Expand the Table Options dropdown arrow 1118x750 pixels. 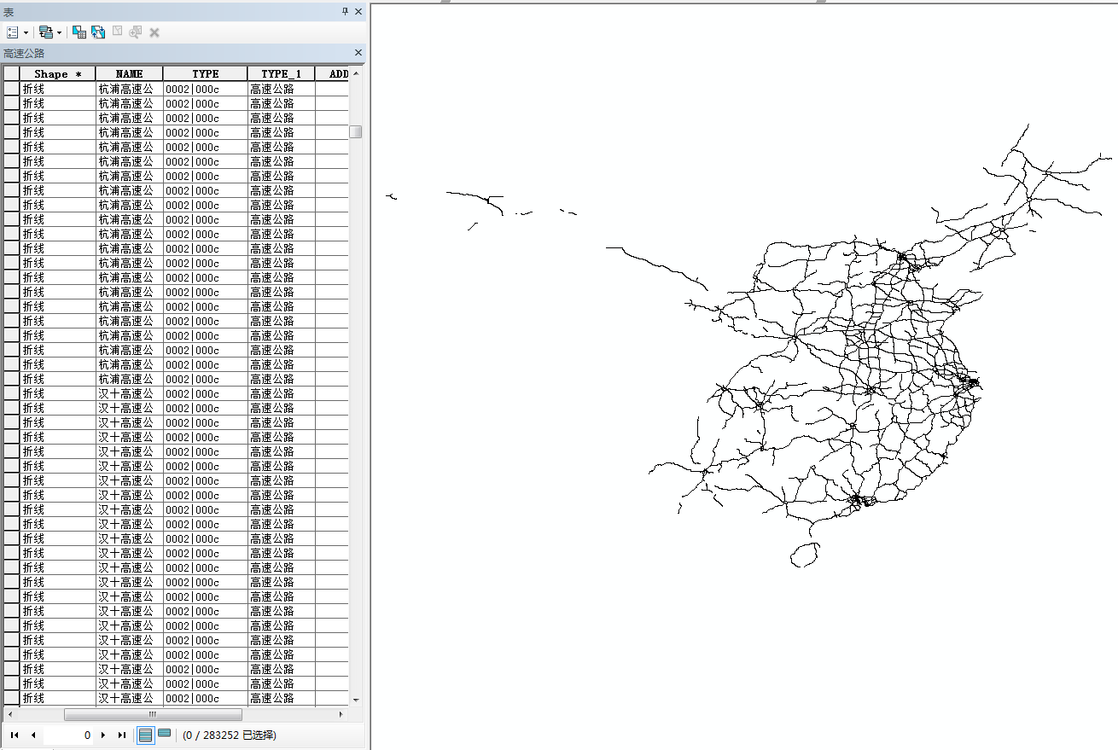[x=26, y=33]
